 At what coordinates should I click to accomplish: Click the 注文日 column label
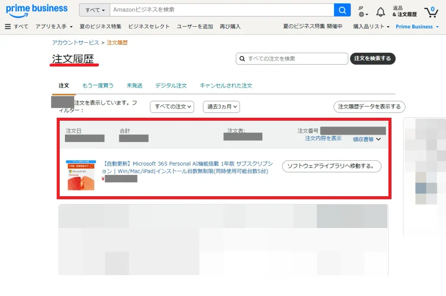(x=74, y=131)
